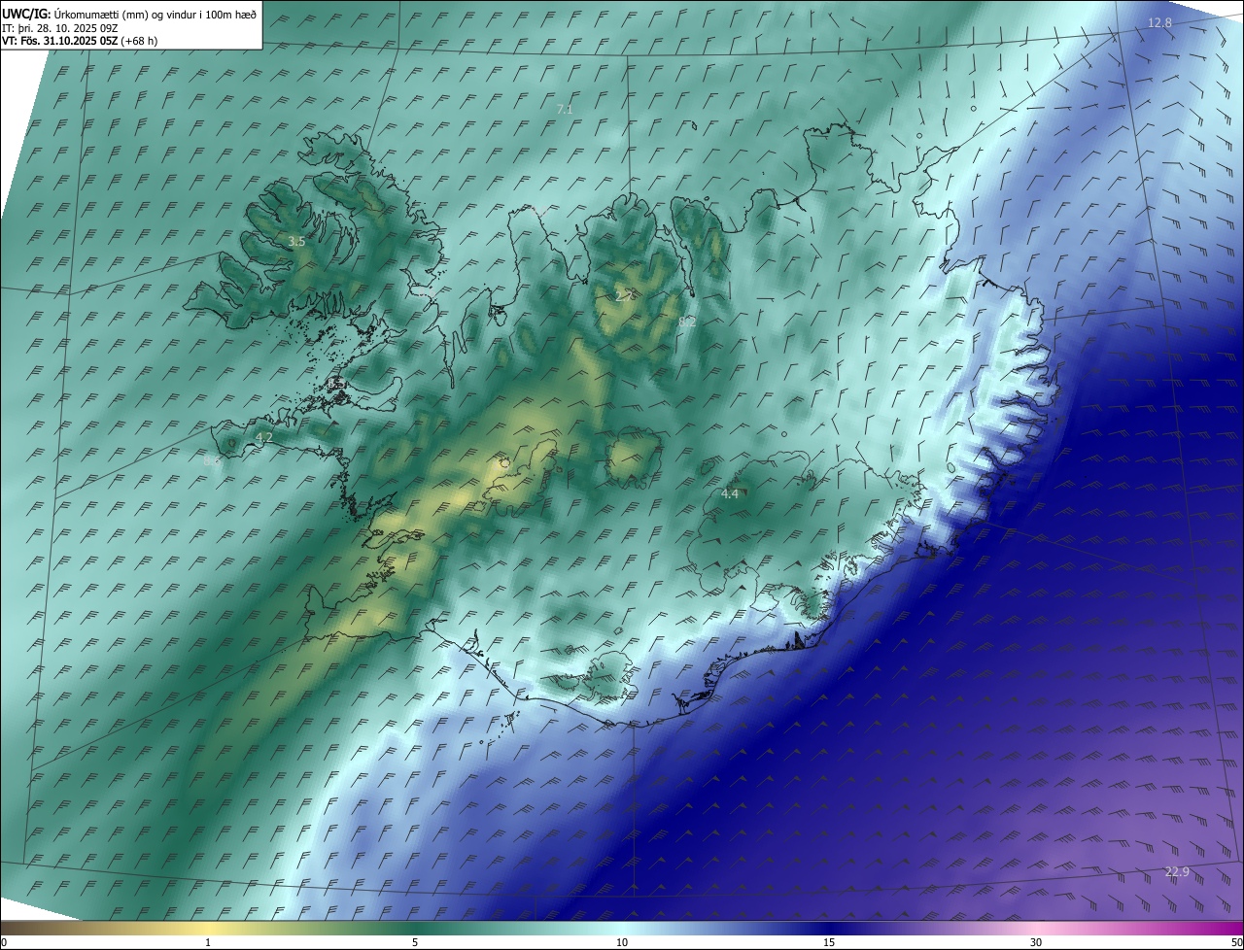Click the 'IT: þri. 28. 10. 2025 09Z' line
1244x950 pixels.
pyautogui.click(x=60, y=27)
